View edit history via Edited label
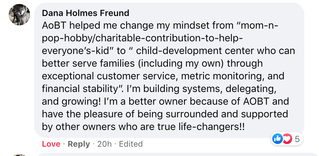This screenshot has height=156, width=319. tap(131, 144)
